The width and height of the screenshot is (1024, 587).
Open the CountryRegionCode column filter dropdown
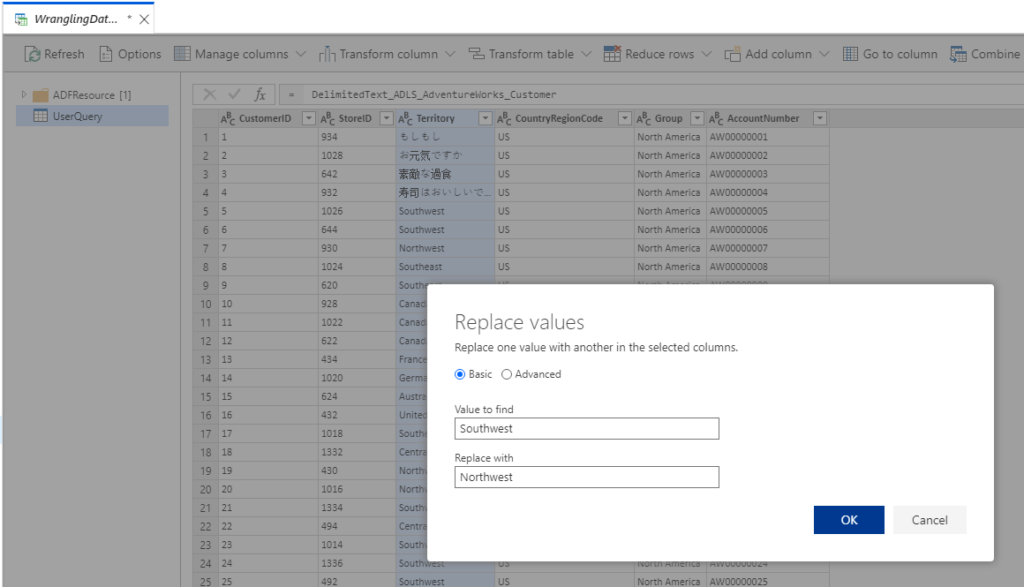[x=625, y=118]
